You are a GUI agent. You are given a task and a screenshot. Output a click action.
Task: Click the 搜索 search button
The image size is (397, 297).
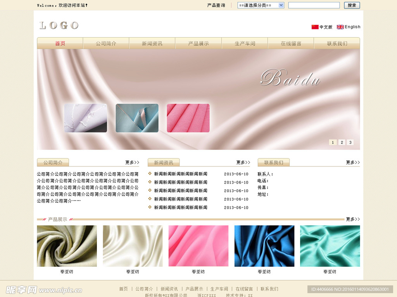tap(352, 5)
